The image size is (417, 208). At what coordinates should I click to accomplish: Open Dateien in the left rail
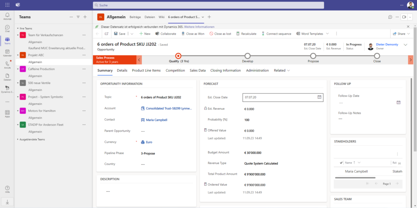coord(7,77)
